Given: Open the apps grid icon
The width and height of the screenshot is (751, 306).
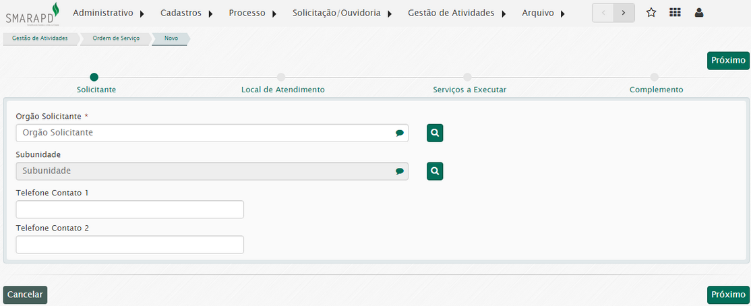Looking at the screenshot, I should tap(675, 13).
